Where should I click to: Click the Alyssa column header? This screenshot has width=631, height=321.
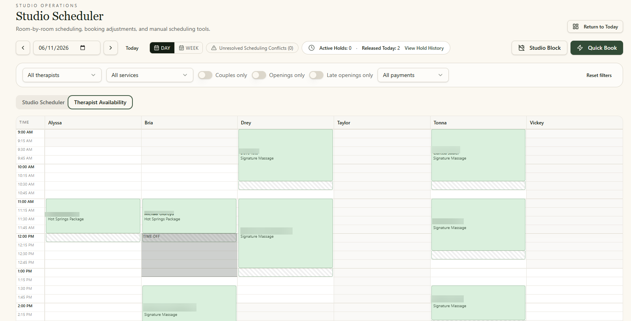93,123
